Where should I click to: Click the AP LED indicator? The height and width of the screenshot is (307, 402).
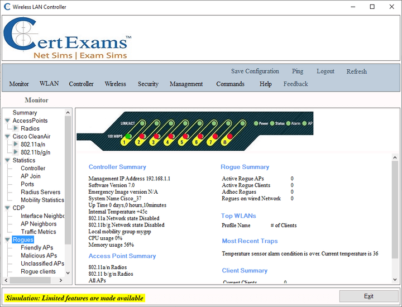click(x=304, y=123)
